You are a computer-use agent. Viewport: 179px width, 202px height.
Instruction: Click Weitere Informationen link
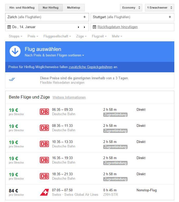pyautogui.click(x=69, y=97)
